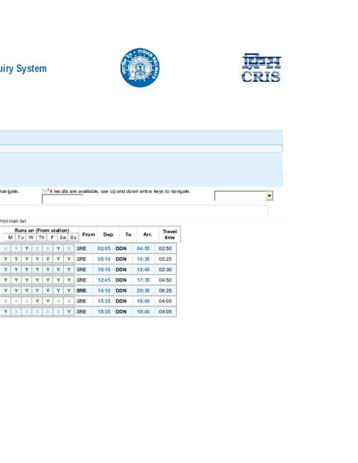
Task: Click the 'Dep' column header
Action: [108, 234]
